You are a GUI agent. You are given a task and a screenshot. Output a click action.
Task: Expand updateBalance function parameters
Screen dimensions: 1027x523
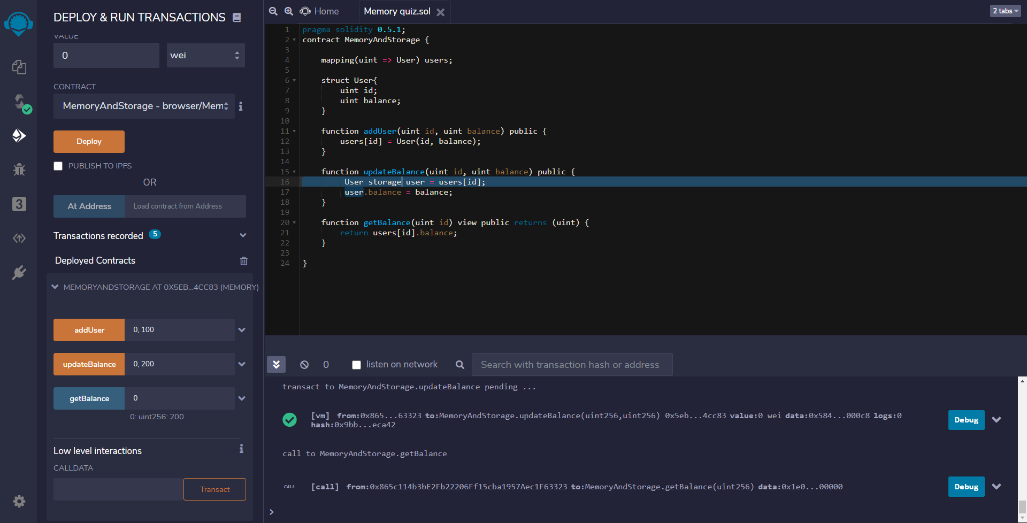(x=242, y=364)
